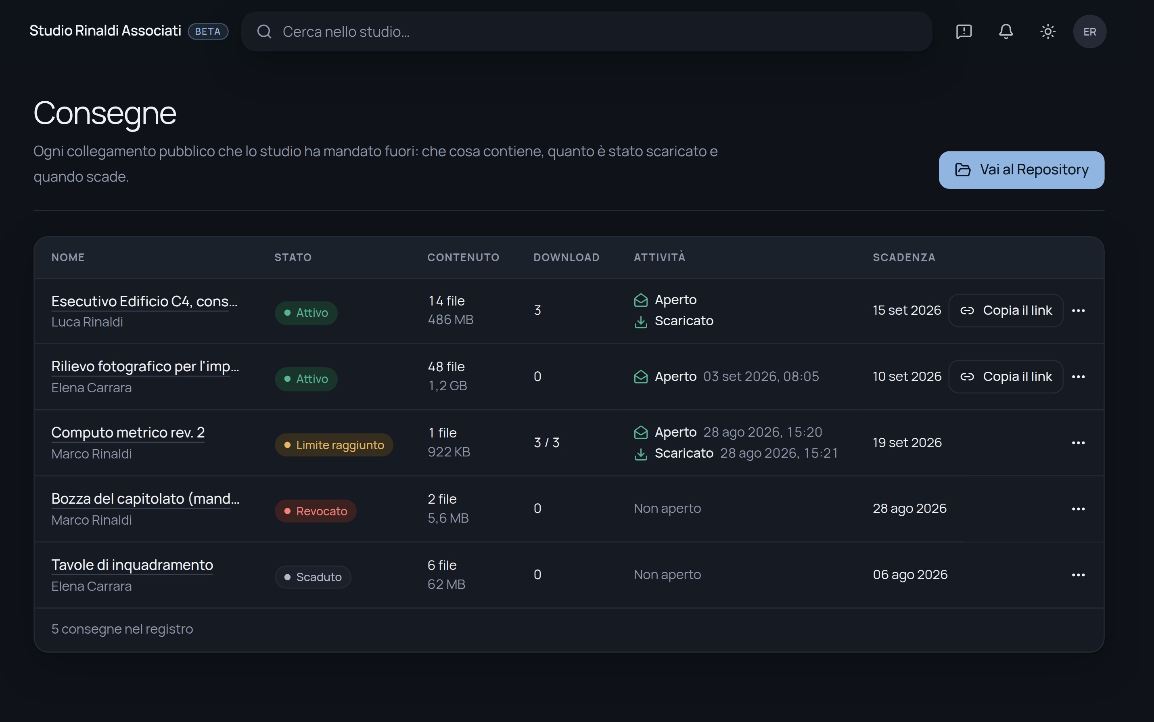The height and width of the screenshot is (722, 1154).
Task: Click the Aperto envelope icon in Rilievo row
Action: [641, 377]
